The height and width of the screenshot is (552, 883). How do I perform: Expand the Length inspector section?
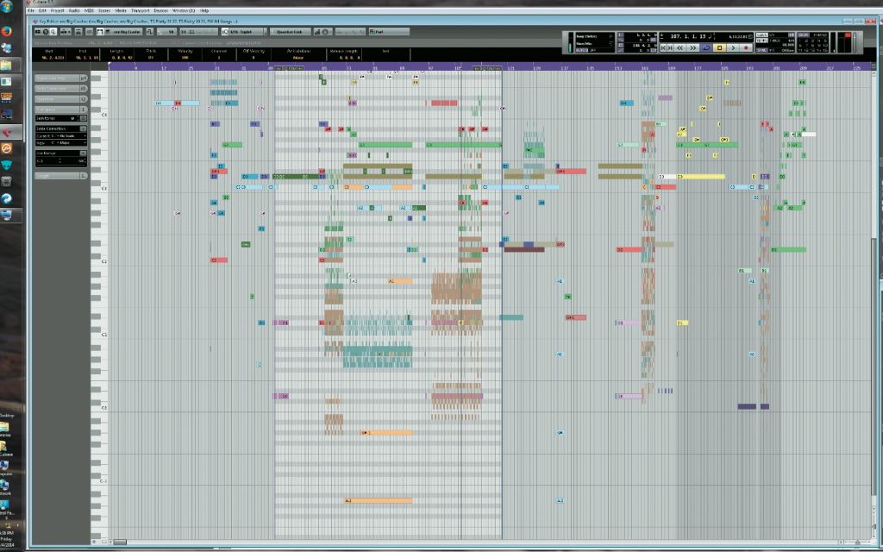pyautogui.click(x=61, y=176)
